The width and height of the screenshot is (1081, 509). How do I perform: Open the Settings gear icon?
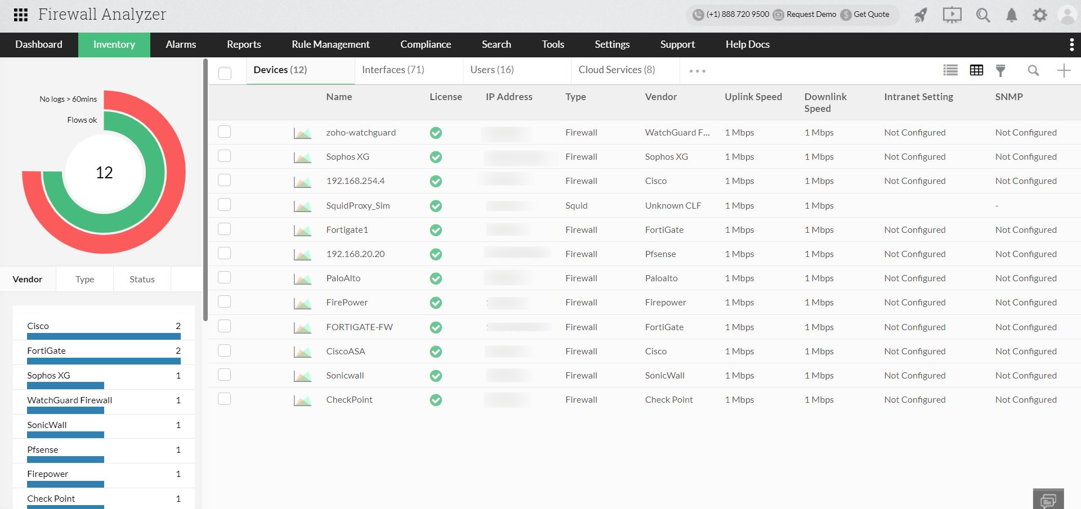[1039, 15]
